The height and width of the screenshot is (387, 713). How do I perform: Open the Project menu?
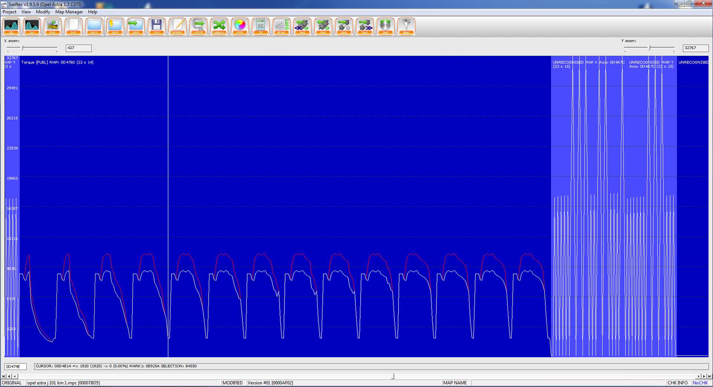tap(9, 12)
